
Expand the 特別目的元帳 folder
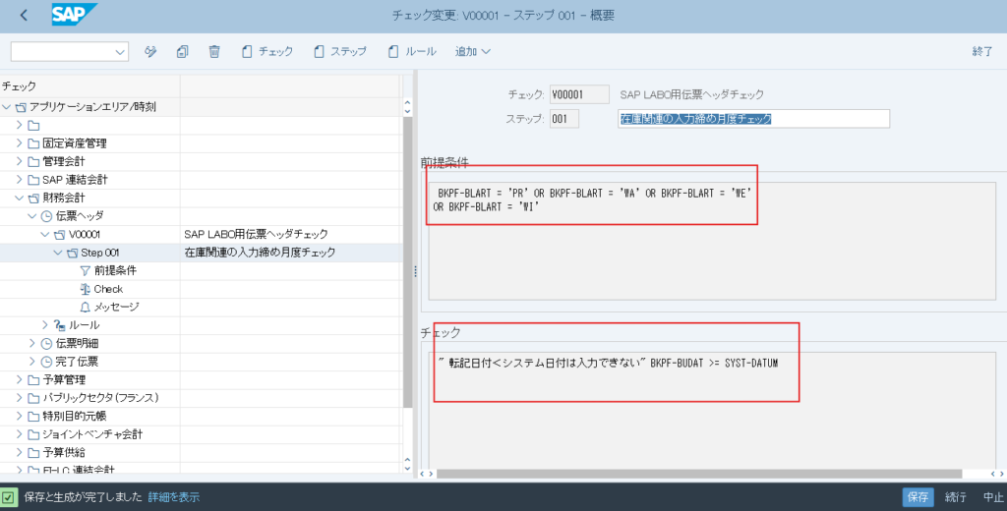tap(20, 416)
